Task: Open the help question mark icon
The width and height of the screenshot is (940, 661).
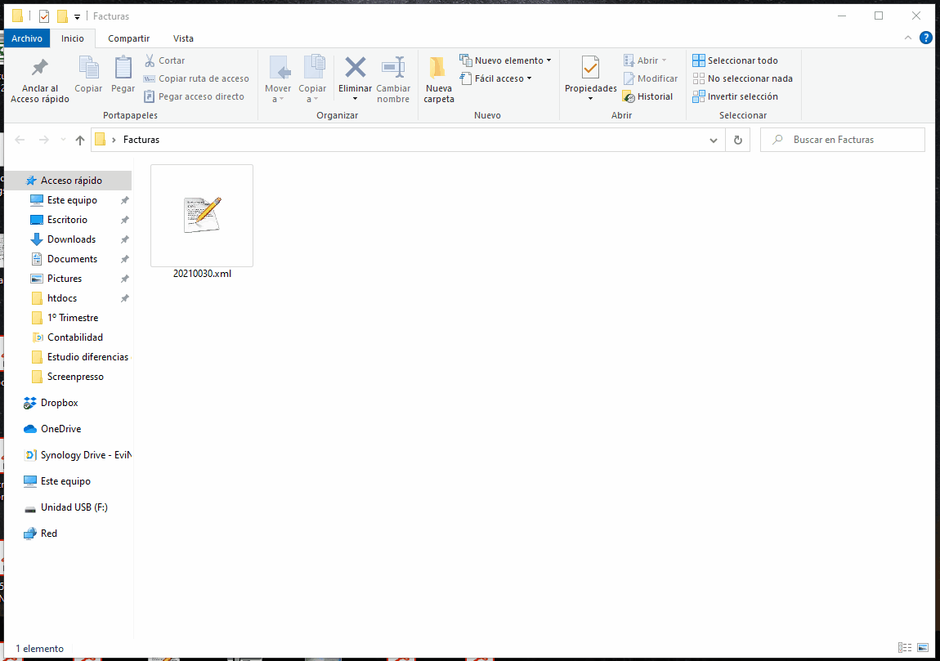Action: [925, 38]
